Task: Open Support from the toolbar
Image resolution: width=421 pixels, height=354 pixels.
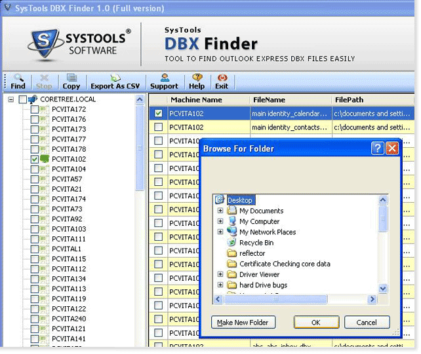Action: click(x=164, y=82)
